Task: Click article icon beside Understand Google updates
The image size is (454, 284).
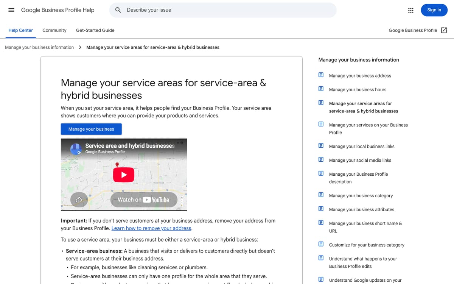Action: 321,279
